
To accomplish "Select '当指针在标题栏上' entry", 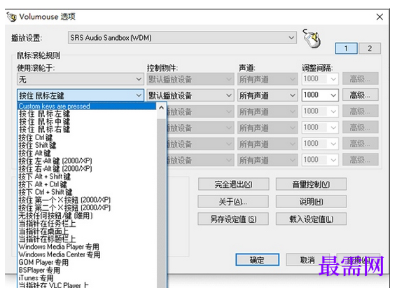I will 87,239.
